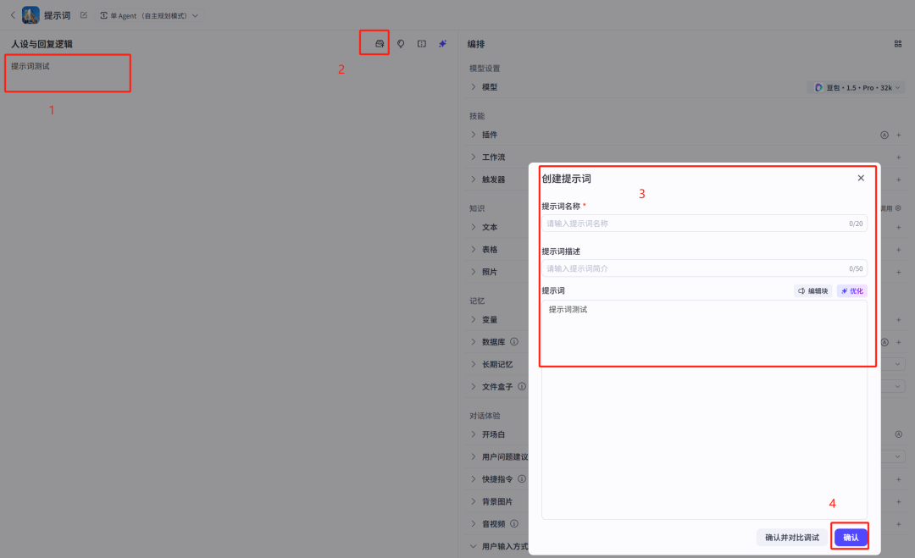Add media with 音视频 plus icon

pyautogui.click(x=899, y=524)
